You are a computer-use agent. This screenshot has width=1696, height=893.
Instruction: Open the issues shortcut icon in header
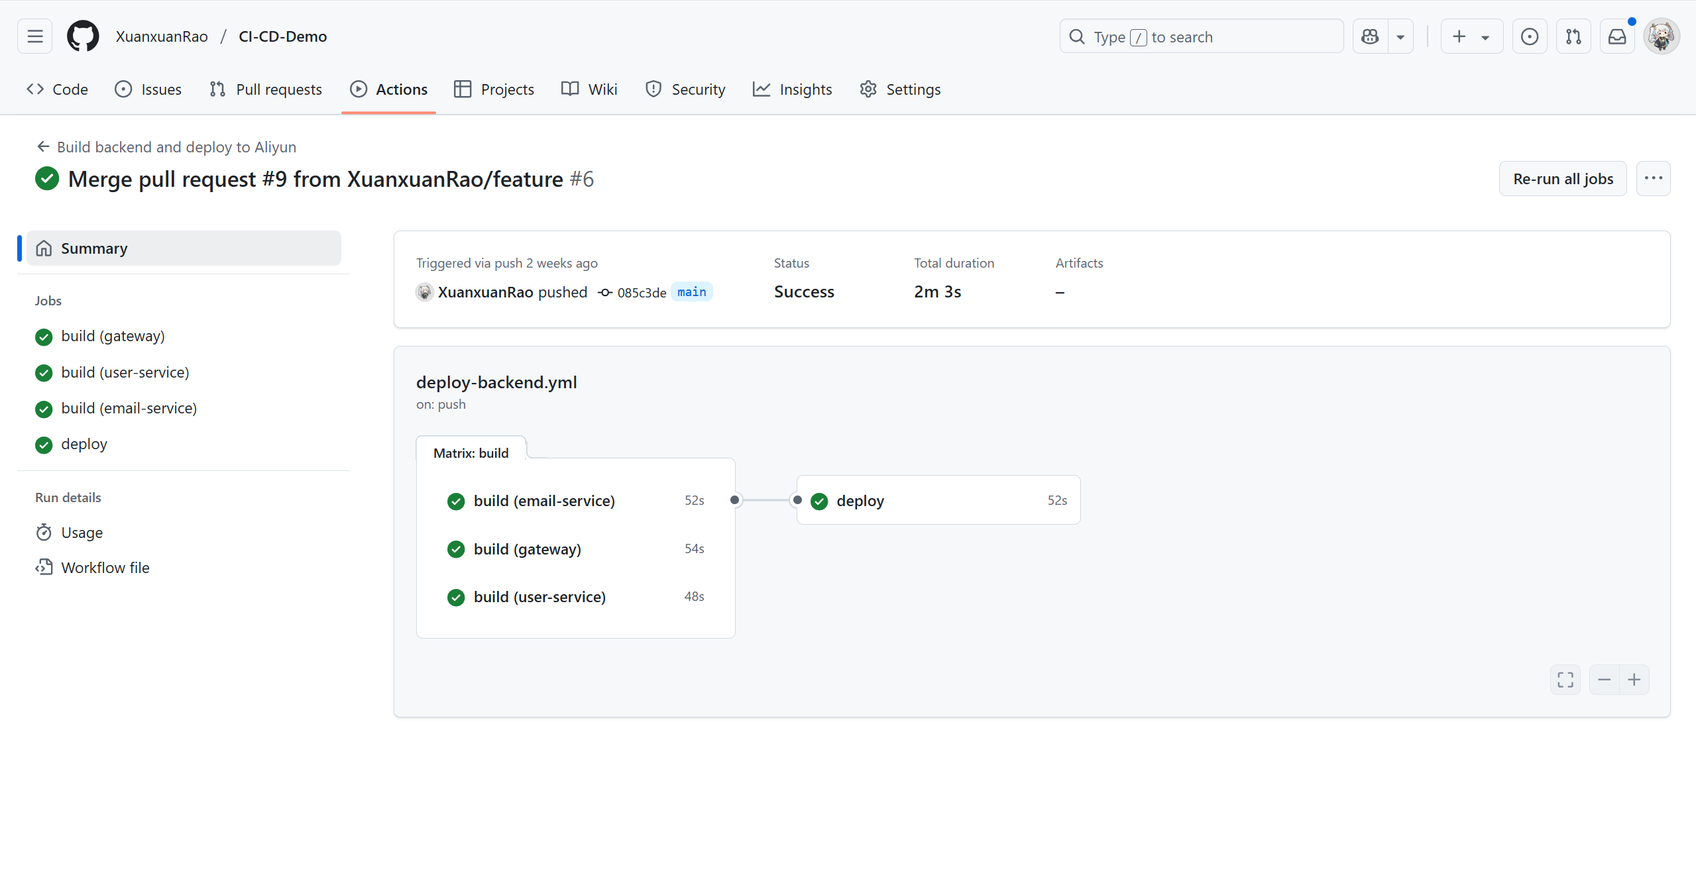(x=1529, y=36)
